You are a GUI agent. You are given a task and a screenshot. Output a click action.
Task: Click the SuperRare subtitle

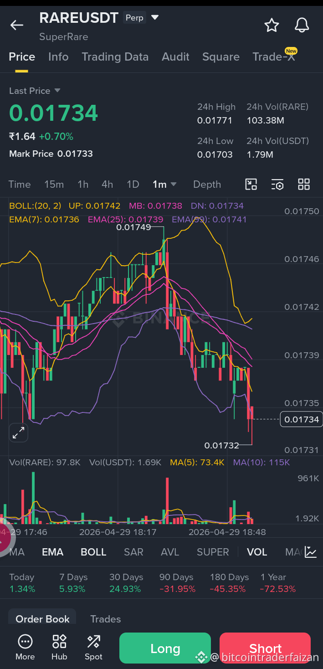coord(64,37)
